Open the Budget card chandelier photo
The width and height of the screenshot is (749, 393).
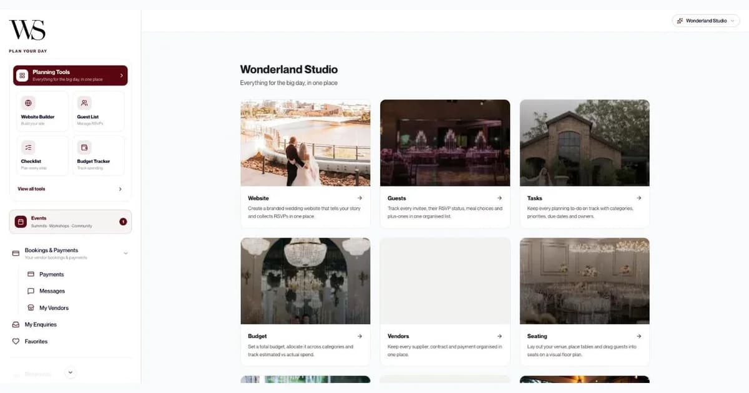point(305,281)
